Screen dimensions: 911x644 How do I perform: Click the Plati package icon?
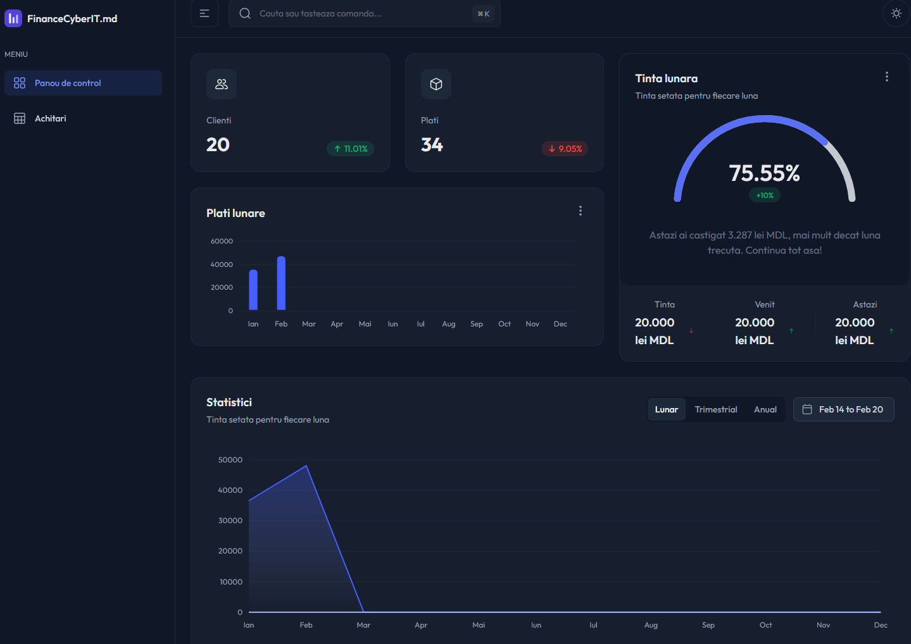[x=436, y=84]
